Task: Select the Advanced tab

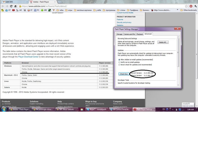Action: [x=148, y=34]
